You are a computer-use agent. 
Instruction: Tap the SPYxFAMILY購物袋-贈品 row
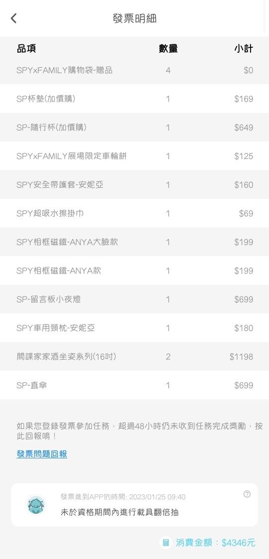[x=134, y=70]
